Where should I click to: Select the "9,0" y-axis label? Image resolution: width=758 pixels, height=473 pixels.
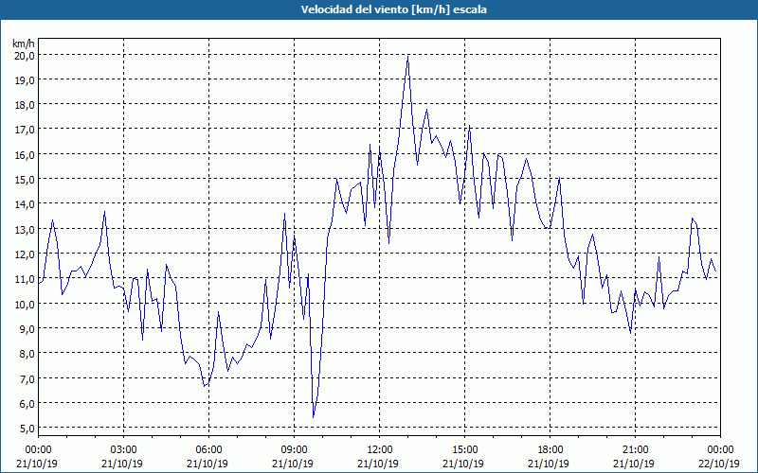tap(27, 328)
